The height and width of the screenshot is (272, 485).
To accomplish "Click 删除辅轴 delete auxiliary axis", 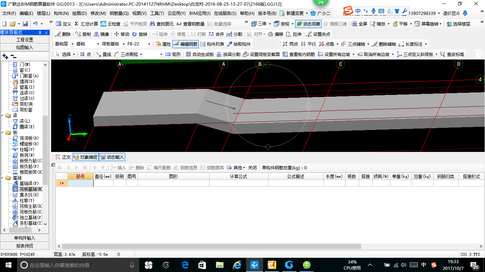I will point(384,44).
